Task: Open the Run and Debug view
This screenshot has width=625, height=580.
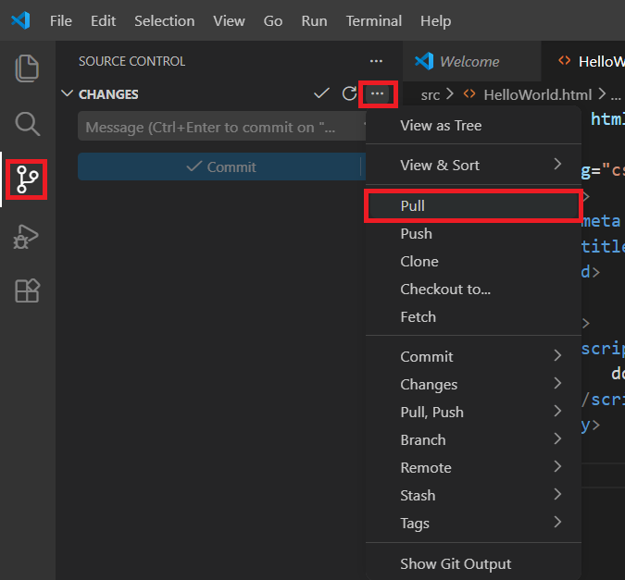Action: (x=28, y=237)
